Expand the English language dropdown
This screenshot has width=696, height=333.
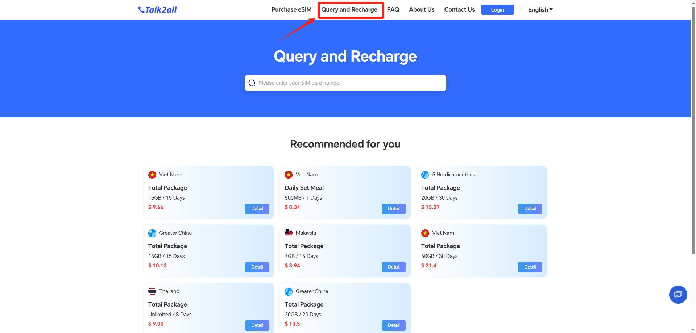point(540,10)
